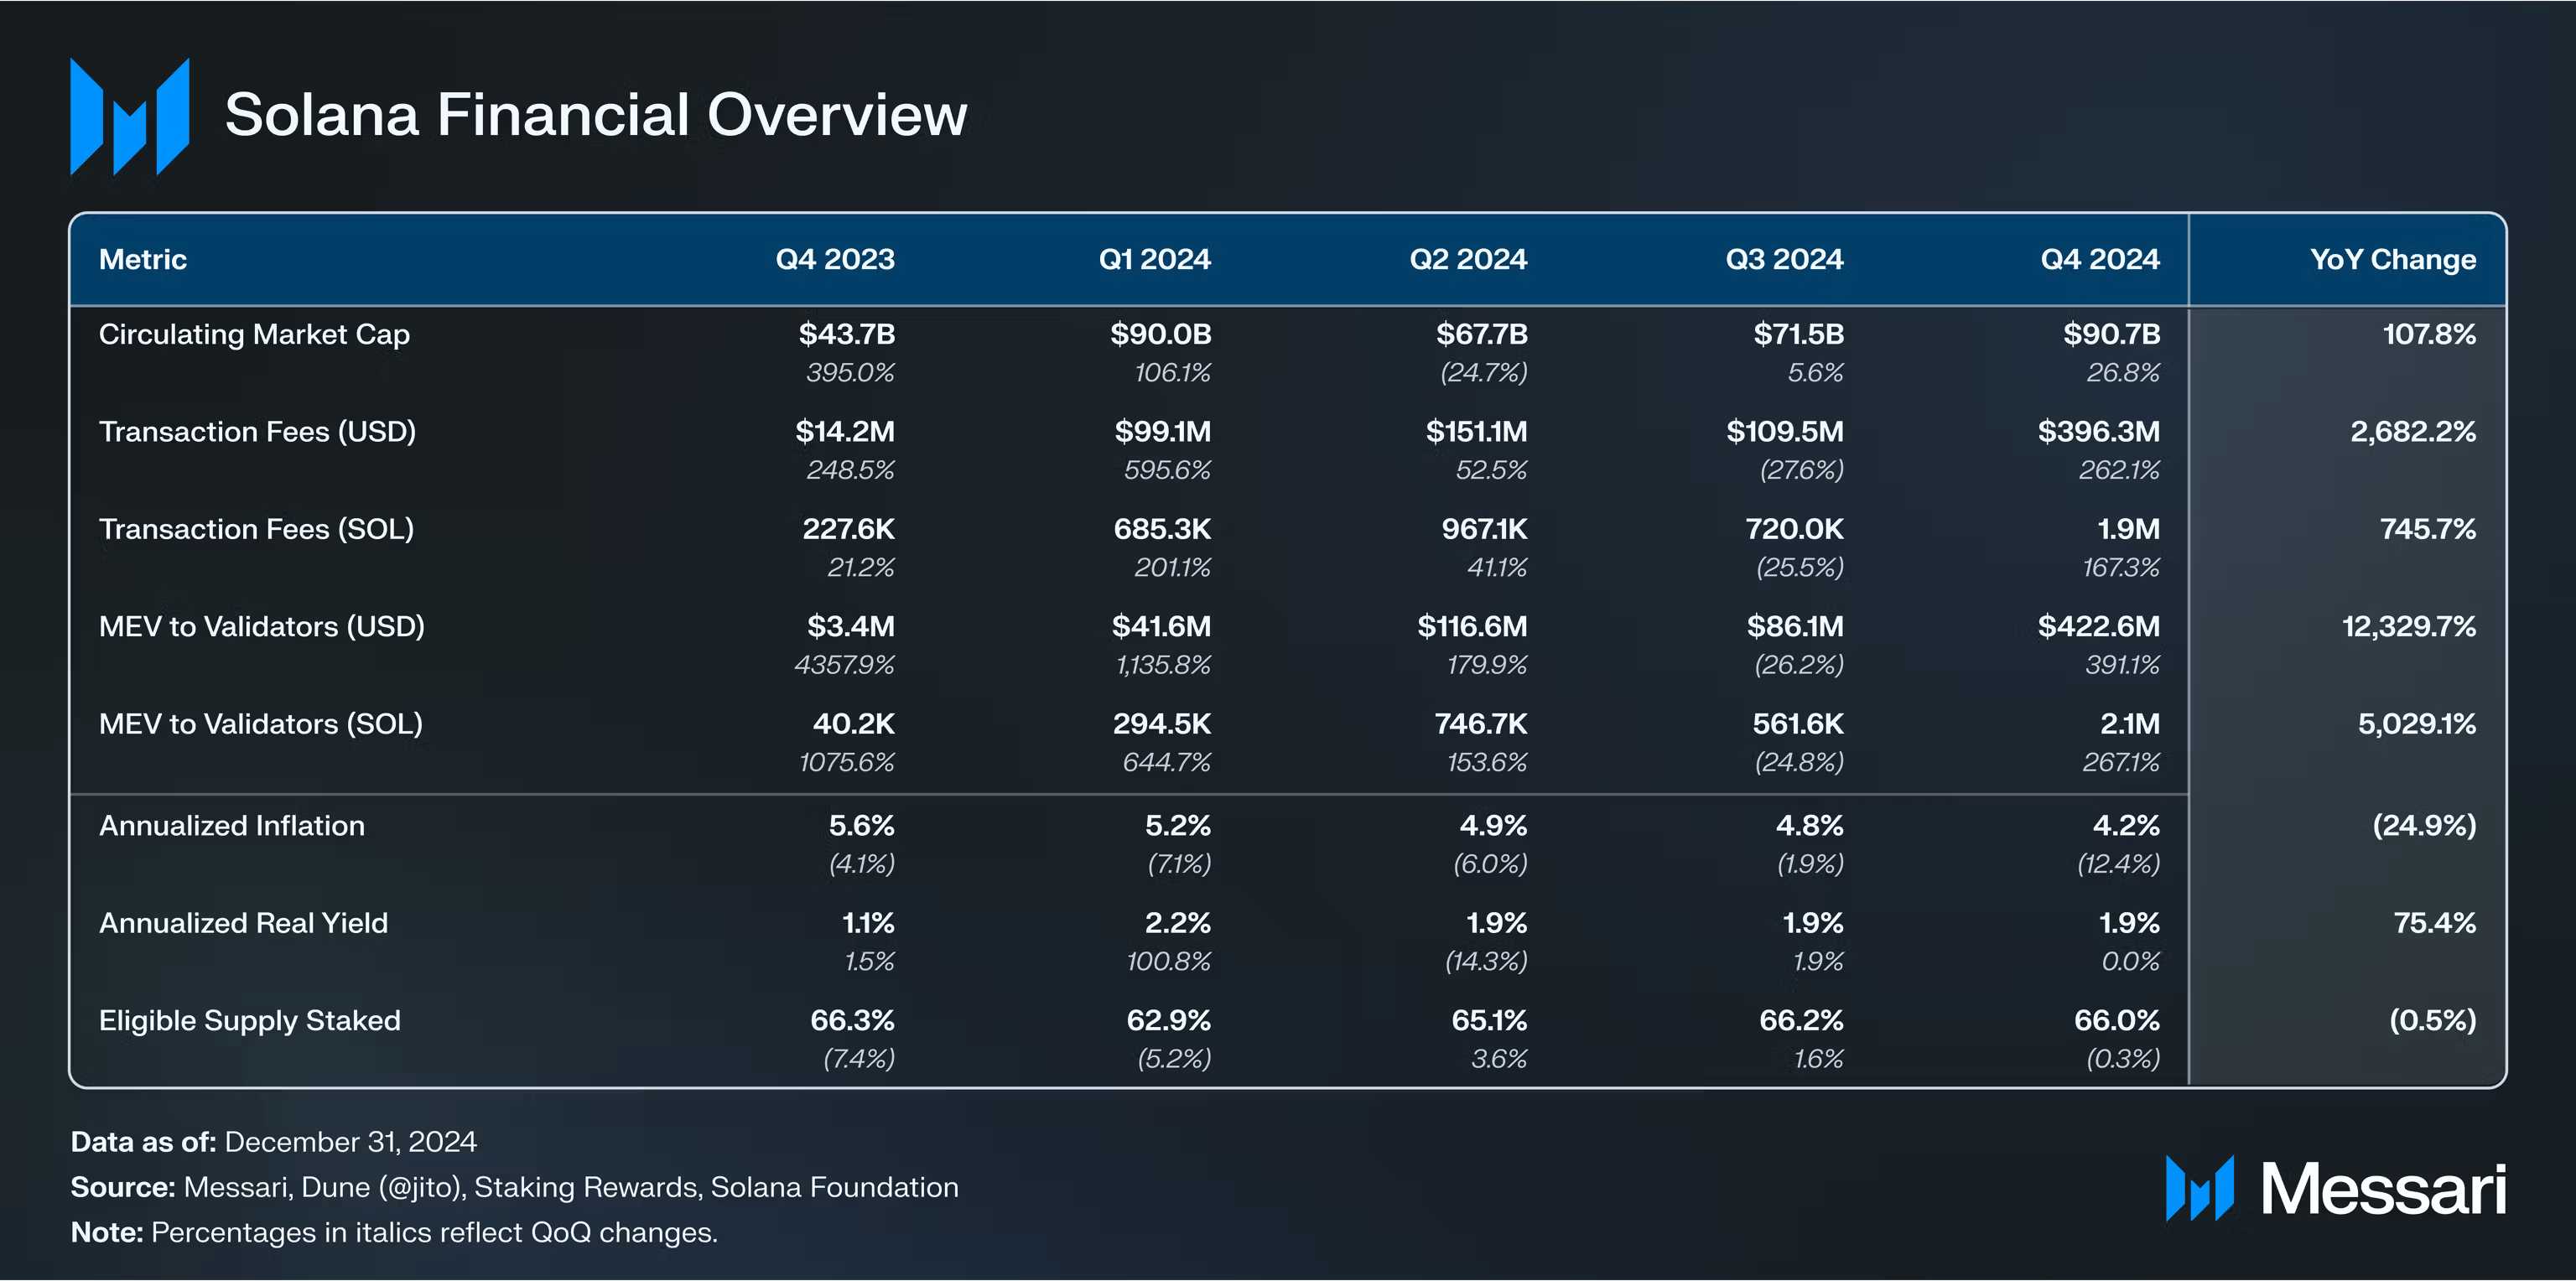This screenshot has width=2576, height=1281.
Task: Select the 1.9M SOL fees value
Action: (2128, 529)
